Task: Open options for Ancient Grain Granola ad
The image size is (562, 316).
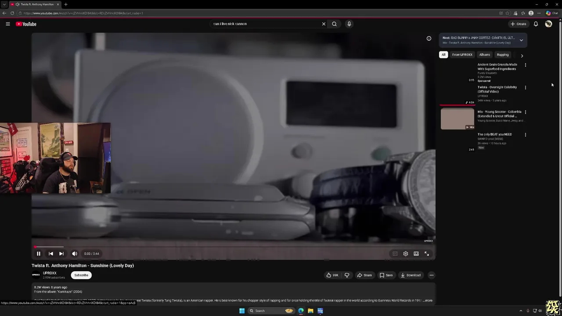Action: pos(526,65)
